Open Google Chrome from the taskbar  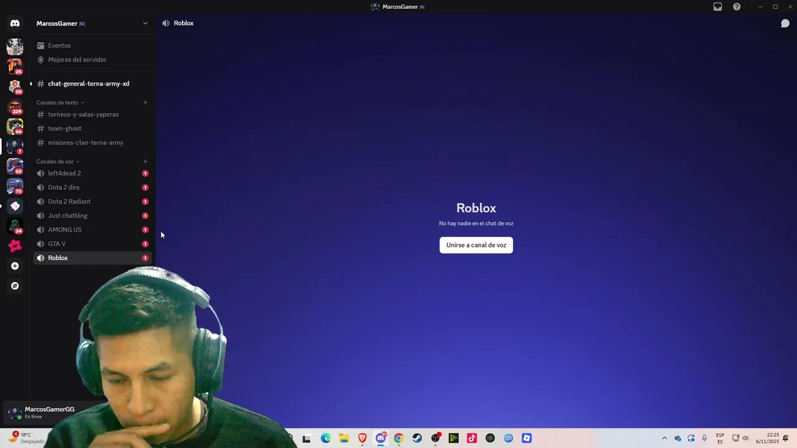pos(398,439)
